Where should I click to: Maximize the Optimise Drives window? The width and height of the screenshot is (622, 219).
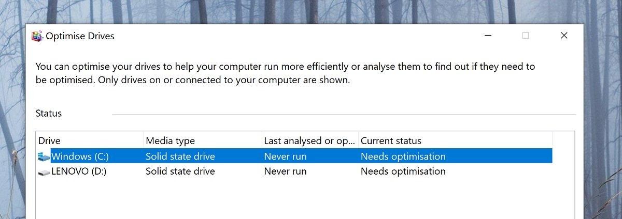[x=526, y=36]
